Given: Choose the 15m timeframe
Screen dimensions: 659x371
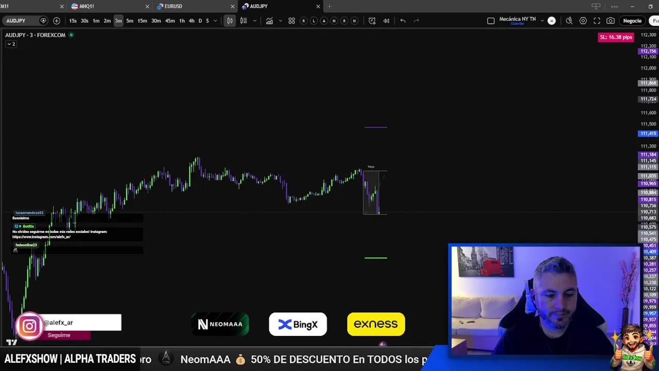Looking at the screenshot, I should click(x=142, y=21).
